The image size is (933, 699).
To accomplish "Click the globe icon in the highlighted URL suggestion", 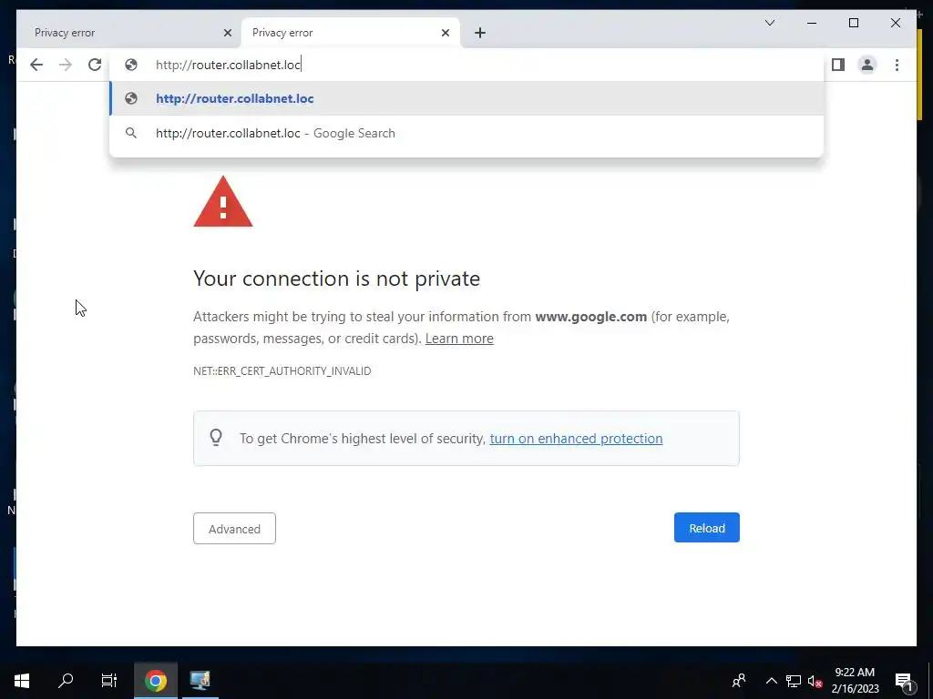I will point(131,98).
